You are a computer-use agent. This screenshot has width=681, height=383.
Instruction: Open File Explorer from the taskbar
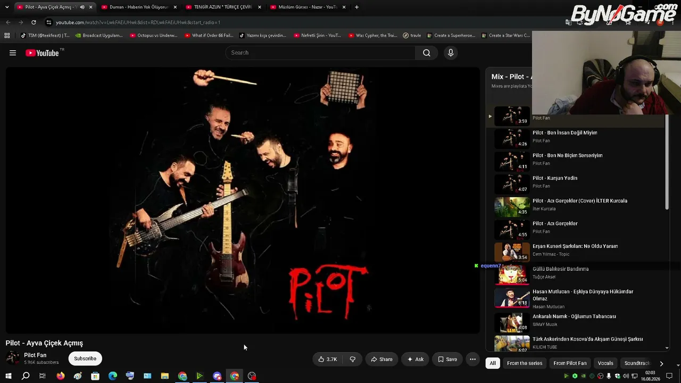(x=165, y=376)
